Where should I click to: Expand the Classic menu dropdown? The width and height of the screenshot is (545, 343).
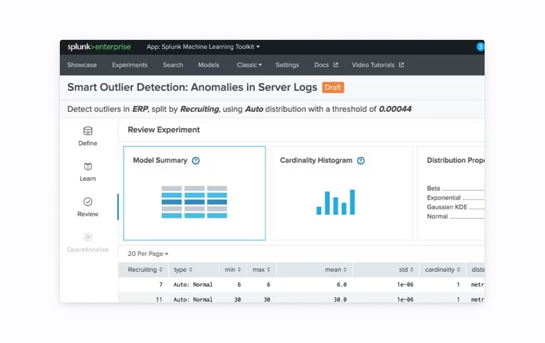249,65
